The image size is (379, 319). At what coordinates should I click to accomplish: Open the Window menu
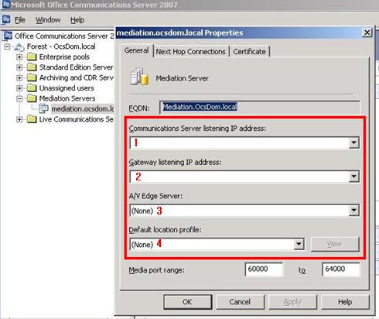pos(48,20)
